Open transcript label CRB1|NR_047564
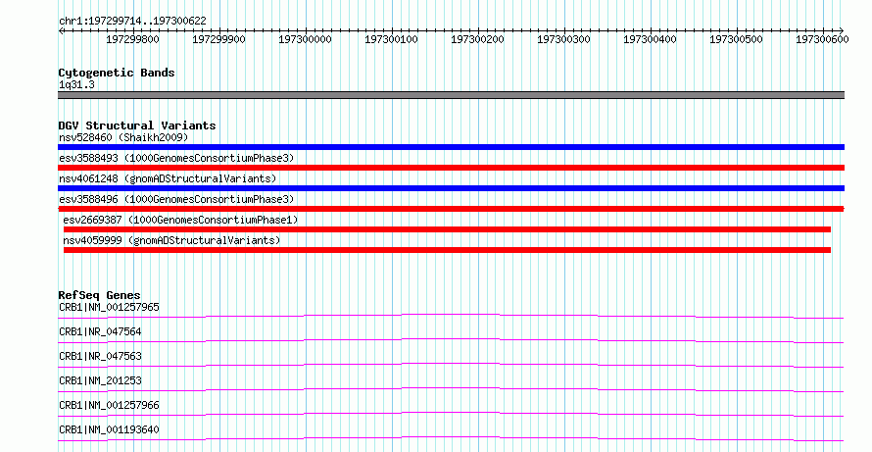The image size is (872, 452). tap(100, 332)
